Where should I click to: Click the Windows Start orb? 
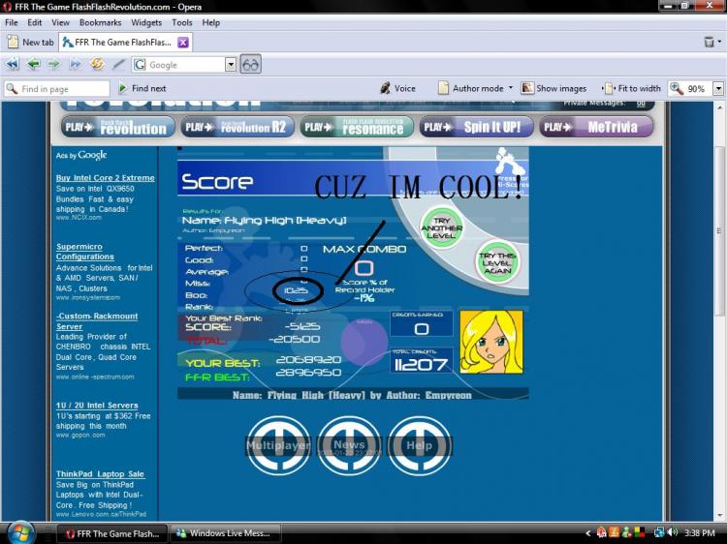pyautogui.click(x=20, y=532)
